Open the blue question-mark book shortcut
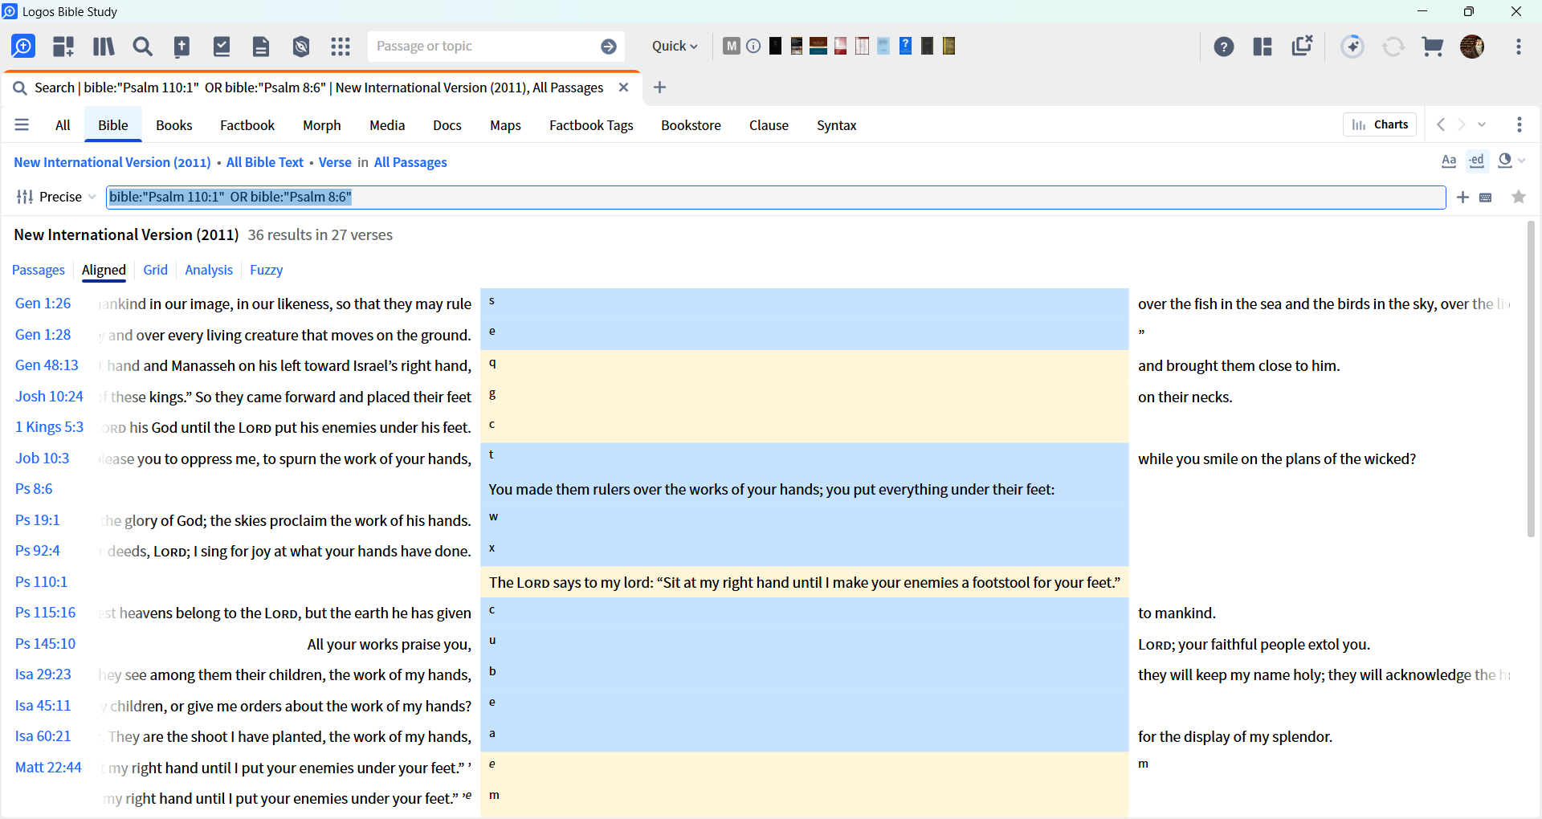 pyautogui.click(x=905, y=46)
